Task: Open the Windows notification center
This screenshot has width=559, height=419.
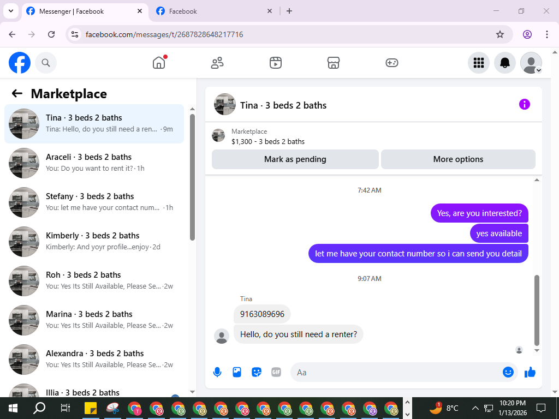Action: [x=541, y=408]
